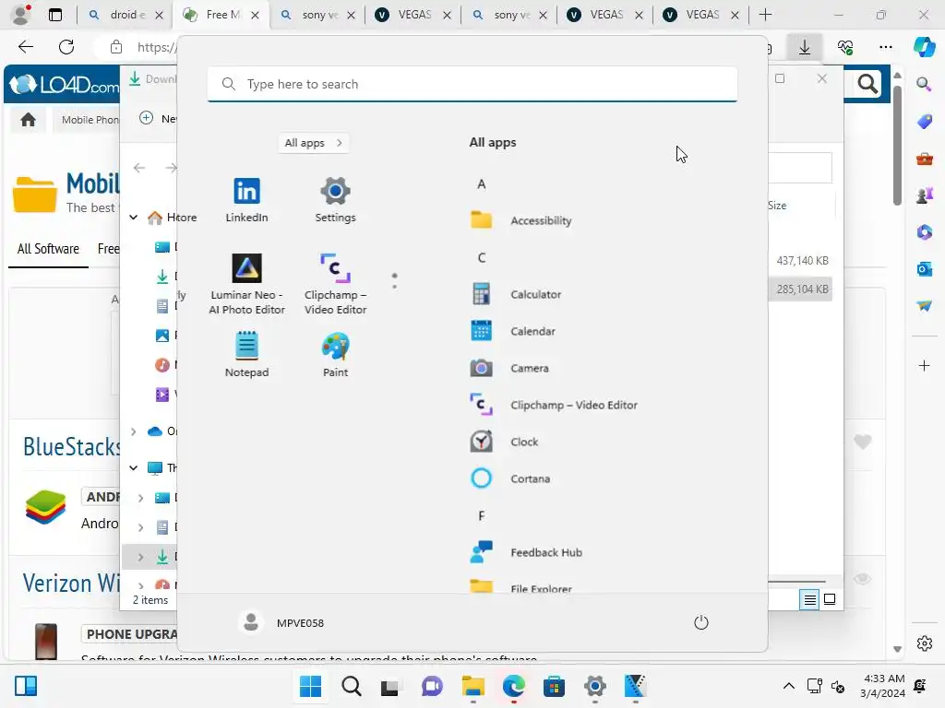Image resolution: width=945 pixels, height=708 pixels.
Task: Open pinned Clipchamp Video Editor icon
Action: (335, 284)
